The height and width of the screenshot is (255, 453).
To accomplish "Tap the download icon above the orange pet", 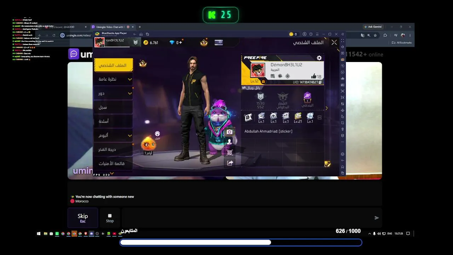I will point(157,134).
